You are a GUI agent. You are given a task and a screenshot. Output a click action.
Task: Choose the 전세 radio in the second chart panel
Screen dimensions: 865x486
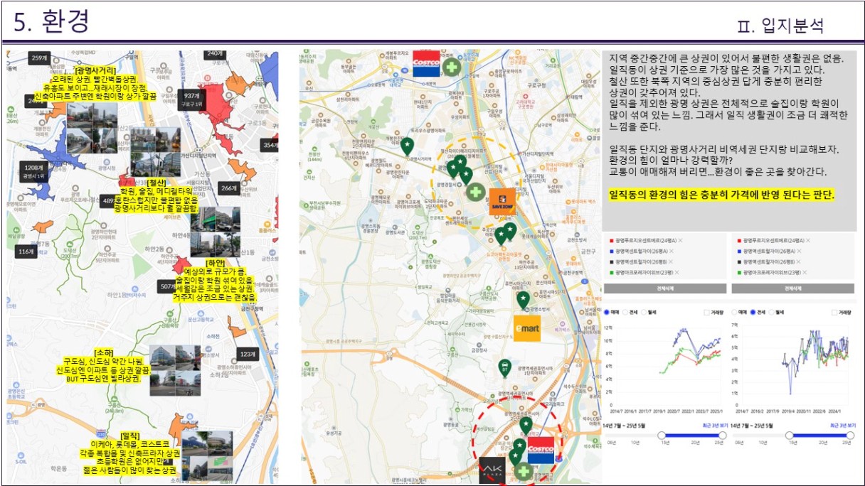pos(753,312)
